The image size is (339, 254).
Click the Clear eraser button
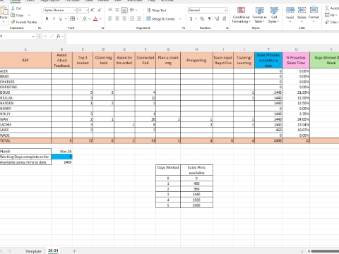[332, 22]
